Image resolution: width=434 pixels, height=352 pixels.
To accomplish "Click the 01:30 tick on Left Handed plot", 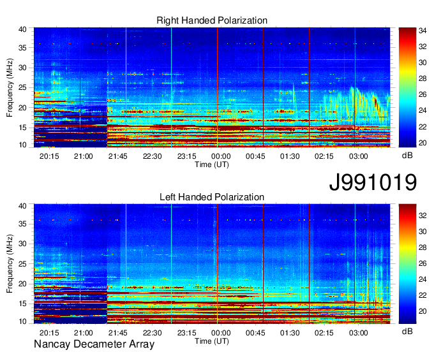I will (290, 333).
